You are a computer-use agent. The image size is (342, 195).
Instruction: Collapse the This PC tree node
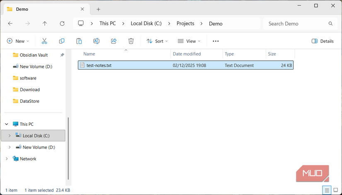click(7, 124)
